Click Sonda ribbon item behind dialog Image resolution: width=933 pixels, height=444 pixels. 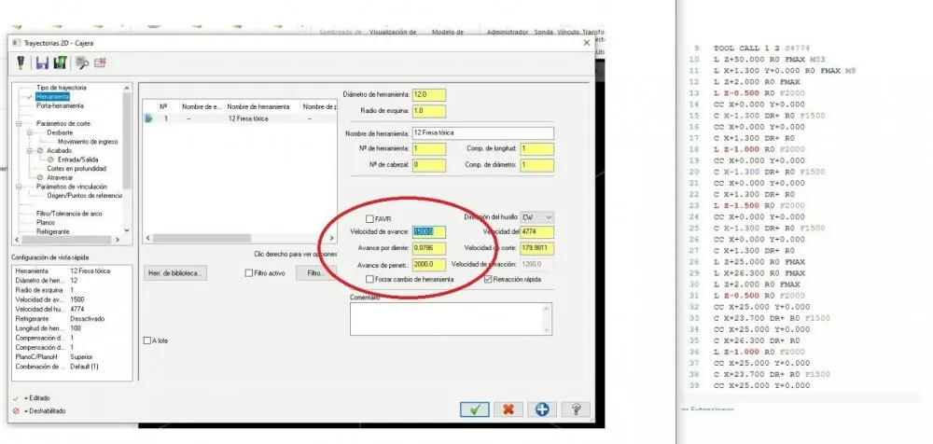(543, 32)
